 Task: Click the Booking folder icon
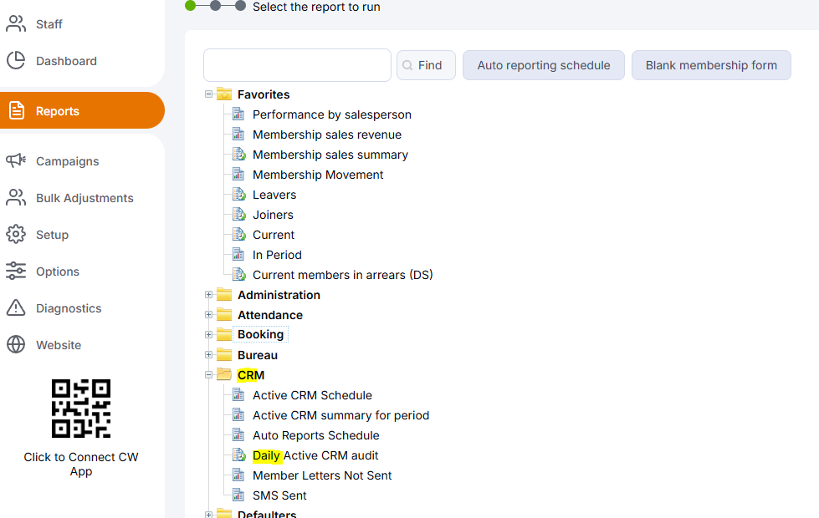(224, 334)
